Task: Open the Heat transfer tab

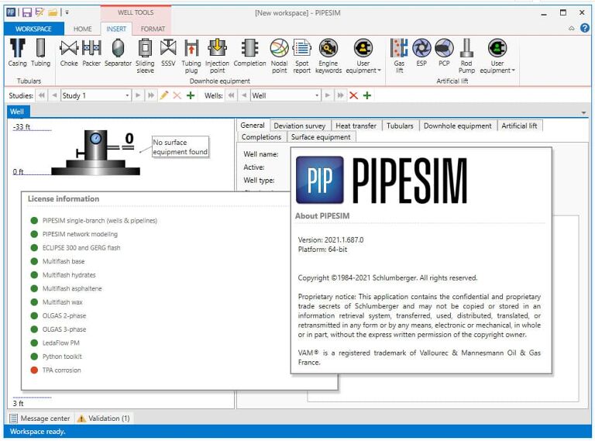Action: coord(356,126)
